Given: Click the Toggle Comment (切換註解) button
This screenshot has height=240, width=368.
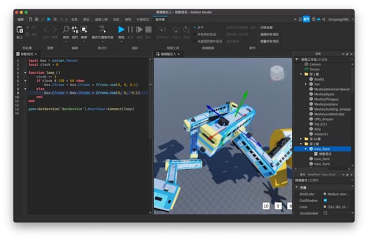Looking at the screenshot, I should pos(266,28).
